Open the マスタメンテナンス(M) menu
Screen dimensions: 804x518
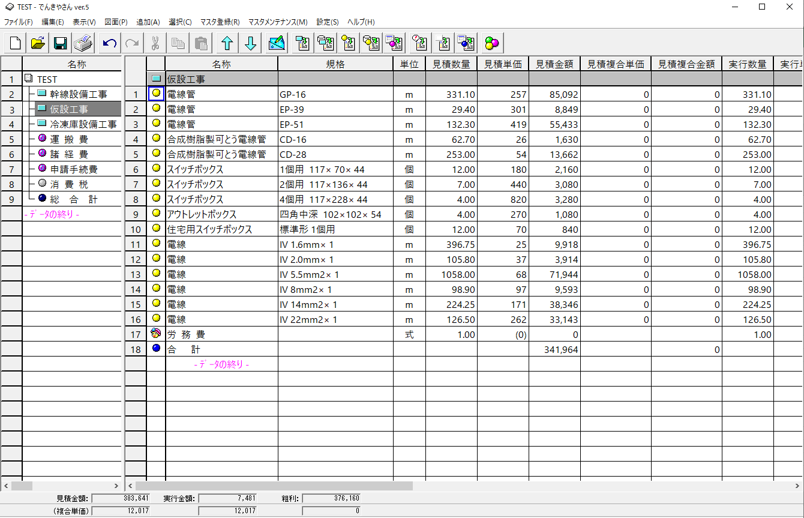(x=278, y=22)
